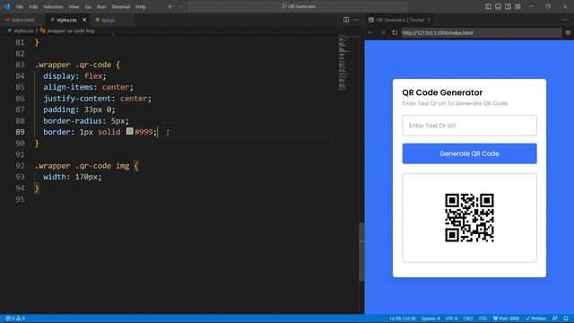574x323 pixels.
Task: Open the Run menu
Action: tap(101, 6)
